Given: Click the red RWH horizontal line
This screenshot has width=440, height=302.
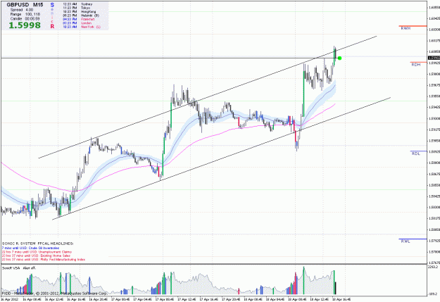Looking at the screenshot, I should 413,26.
